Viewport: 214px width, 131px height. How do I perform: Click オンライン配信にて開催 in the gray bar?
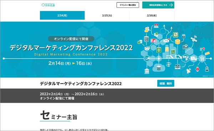(x=57, y=98)
